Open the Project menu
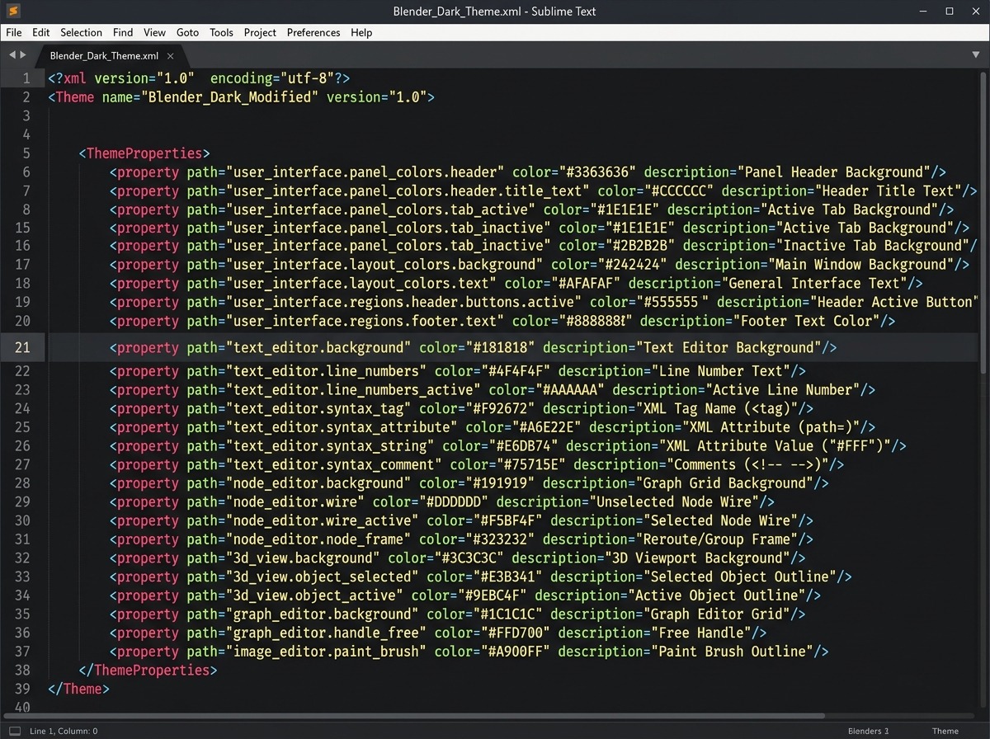The image size is (990, 739). coord(260,32)
